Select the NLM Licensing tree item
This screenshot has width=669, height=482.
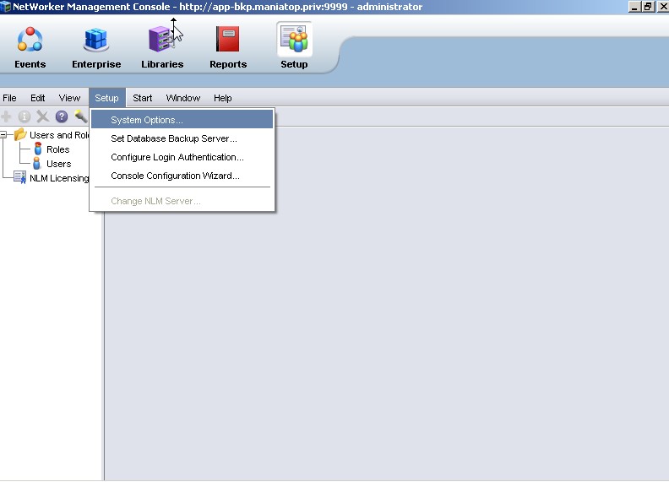click(x=59, y=178)
